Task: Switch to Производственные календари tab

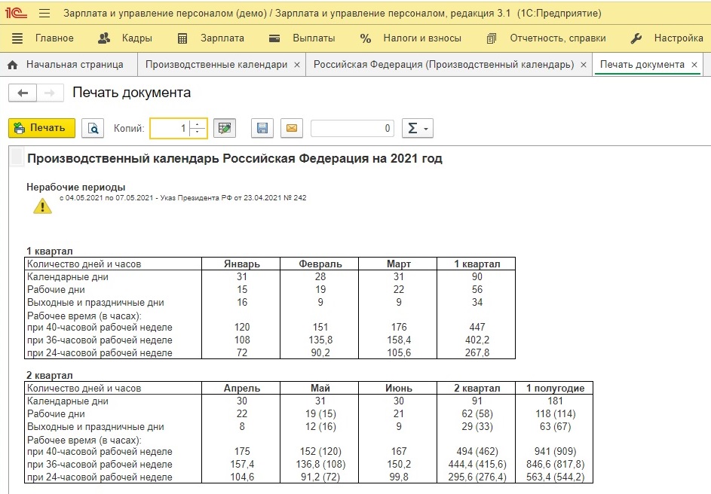Action: pos(216,65)
